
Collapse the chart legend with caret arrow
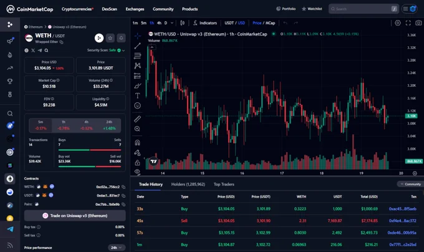[152, 47]
